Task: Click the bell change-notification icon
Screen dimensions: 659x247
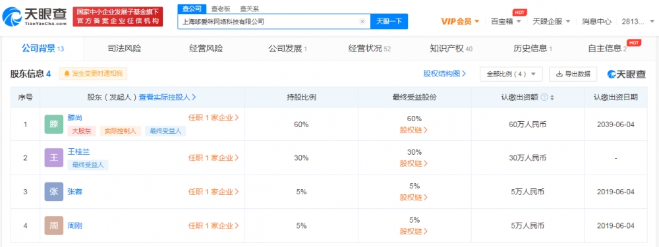Action: coord(67,74)
